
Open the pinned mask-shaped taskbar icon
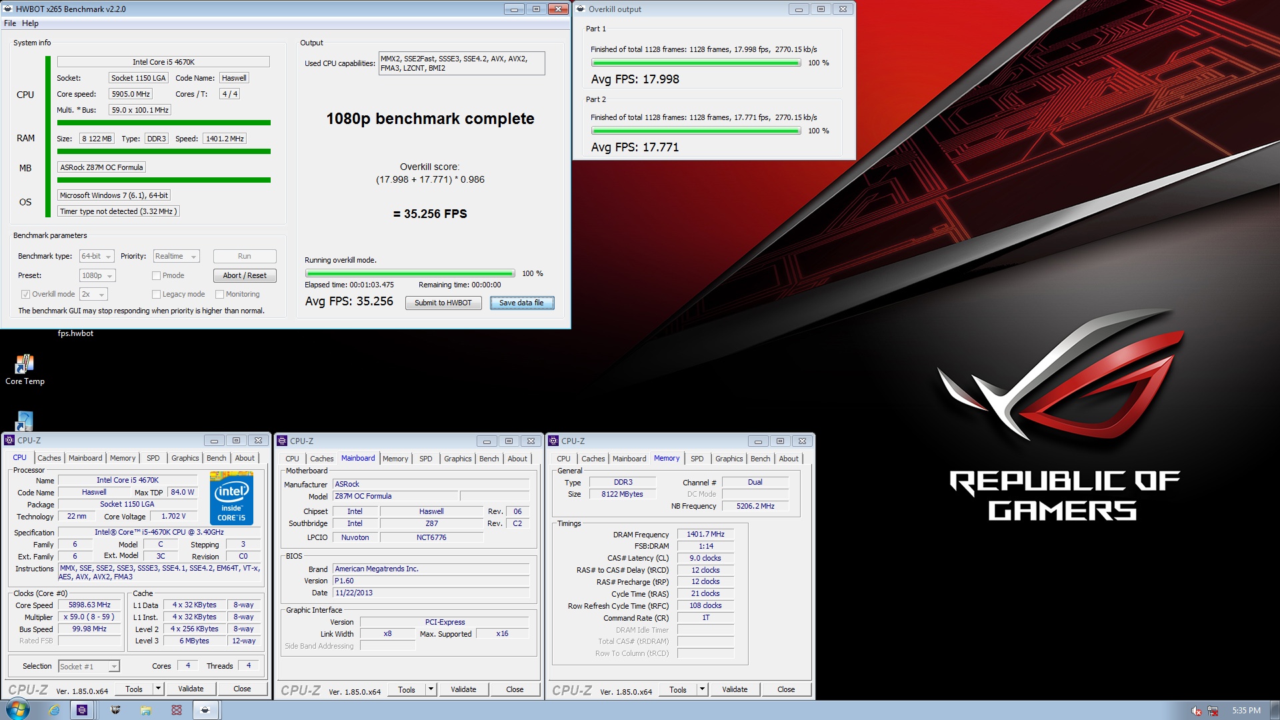(x=115, y=710)
